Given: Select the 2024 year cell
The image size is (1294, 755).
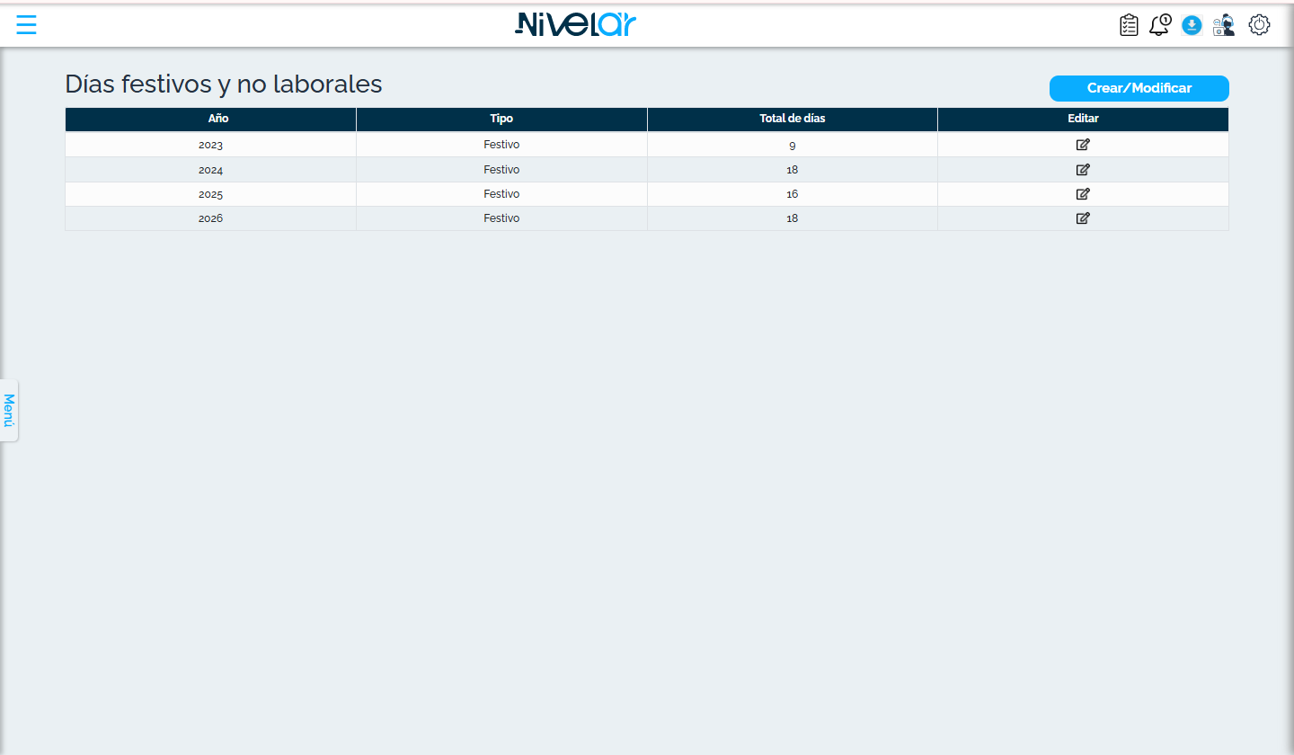Looking at the screenshot, I should tap(210, 170).
